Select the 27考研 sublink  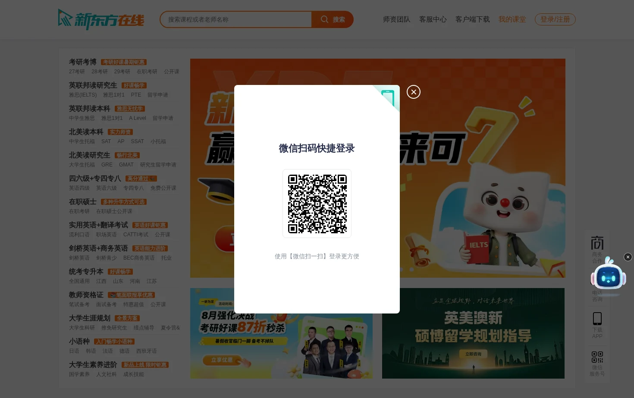pyautogui.click(x=77, y=72)
